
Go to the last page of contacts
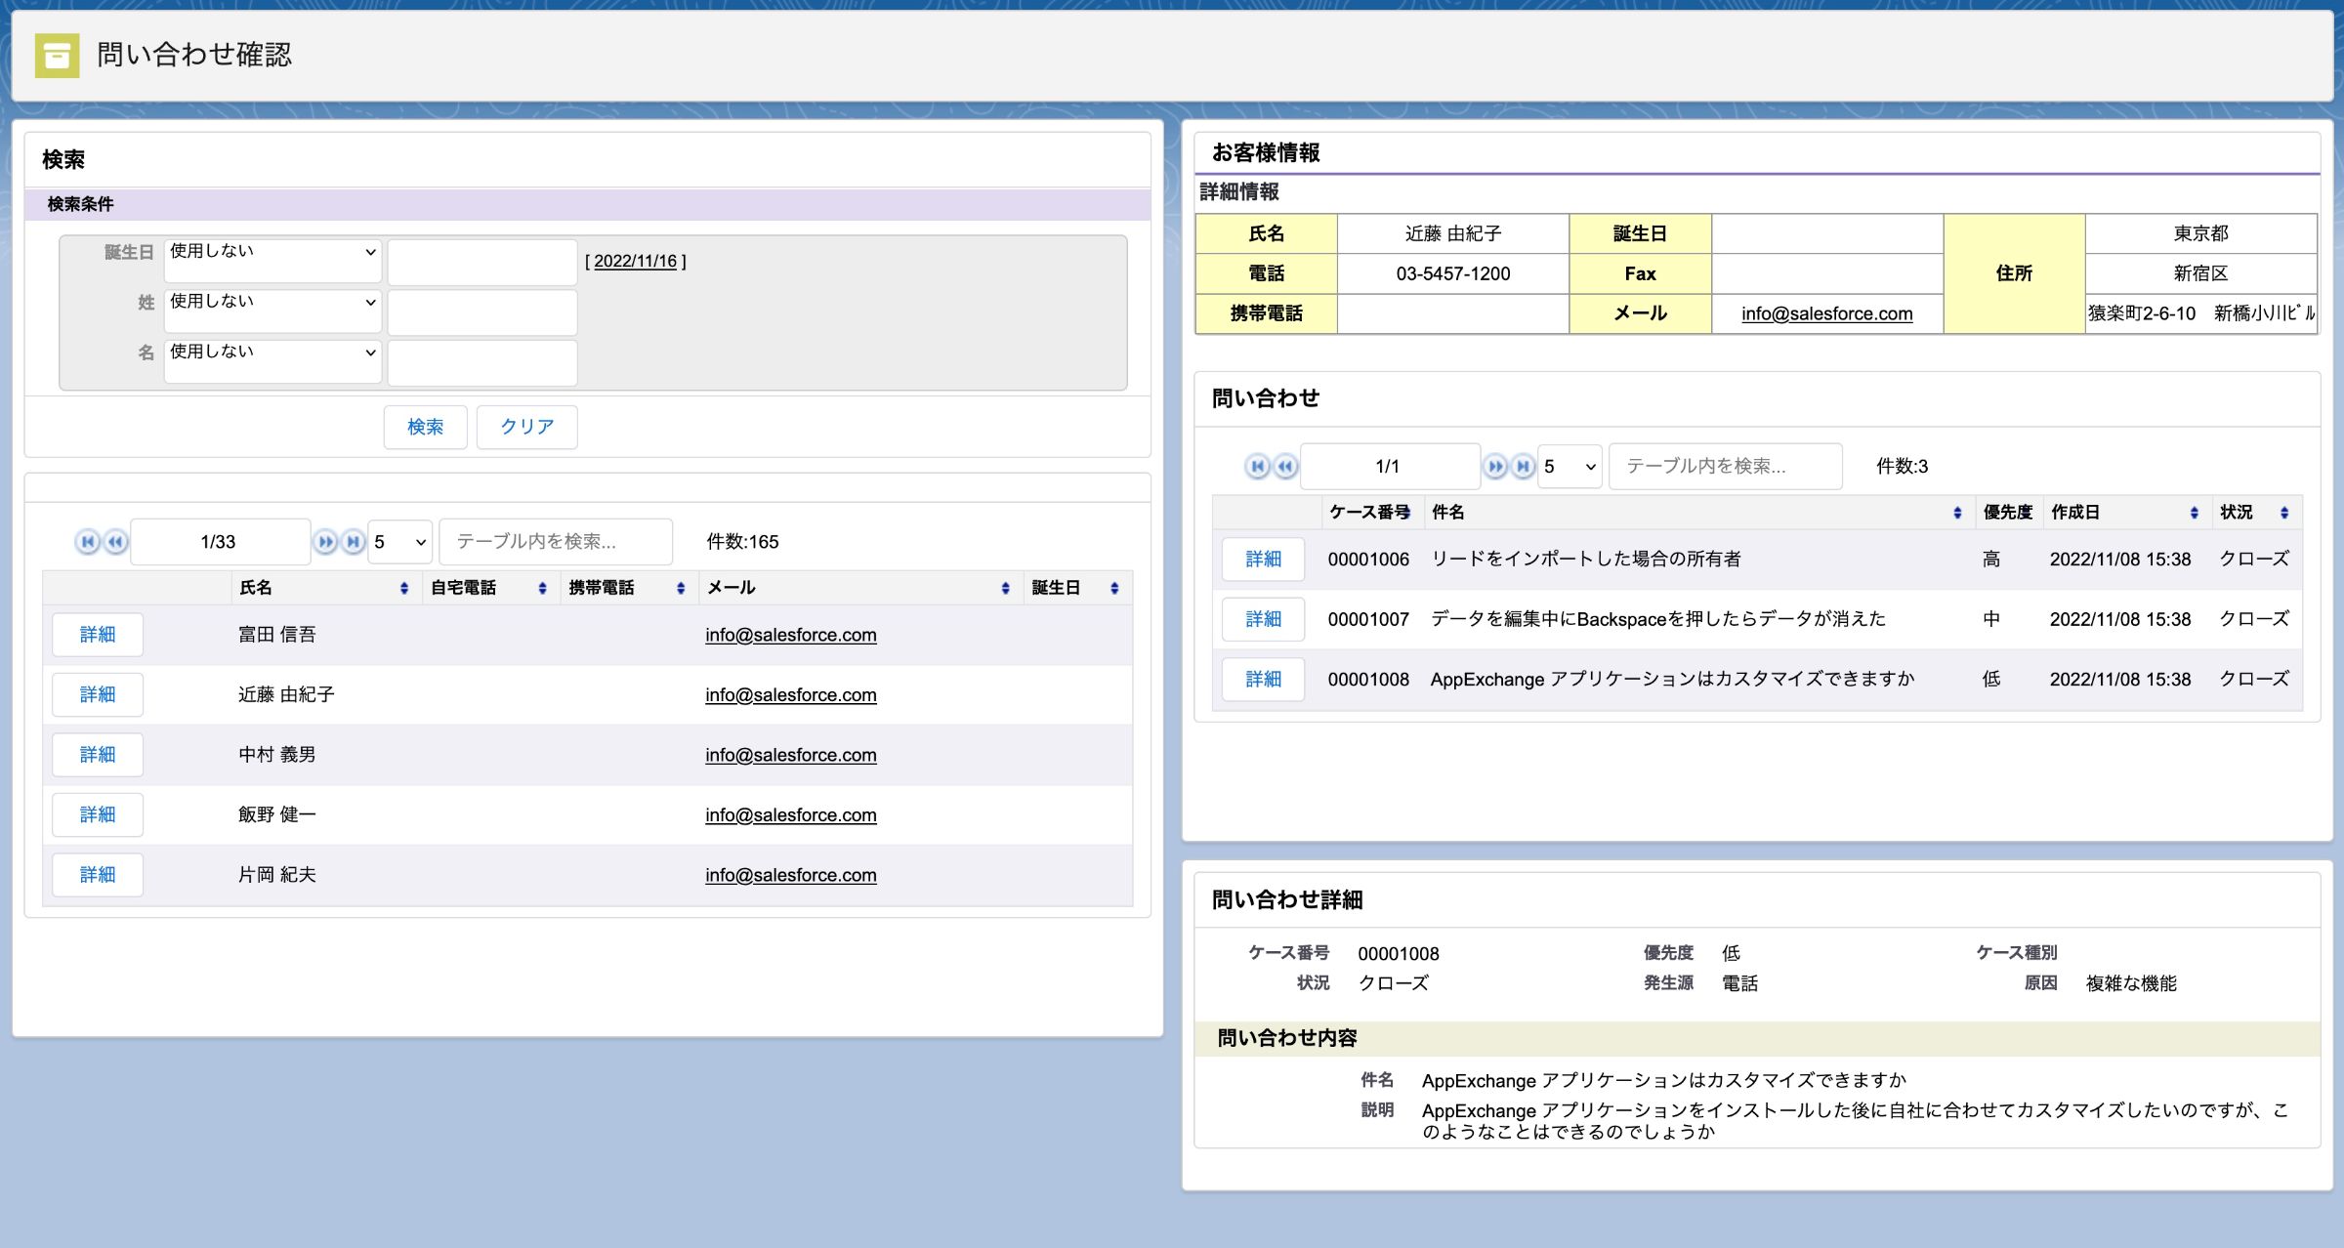352,541
